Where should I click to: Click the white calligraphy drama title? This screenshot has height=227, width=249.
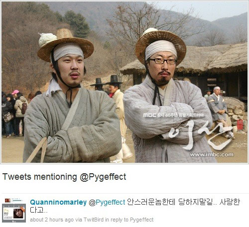point(201,135)
